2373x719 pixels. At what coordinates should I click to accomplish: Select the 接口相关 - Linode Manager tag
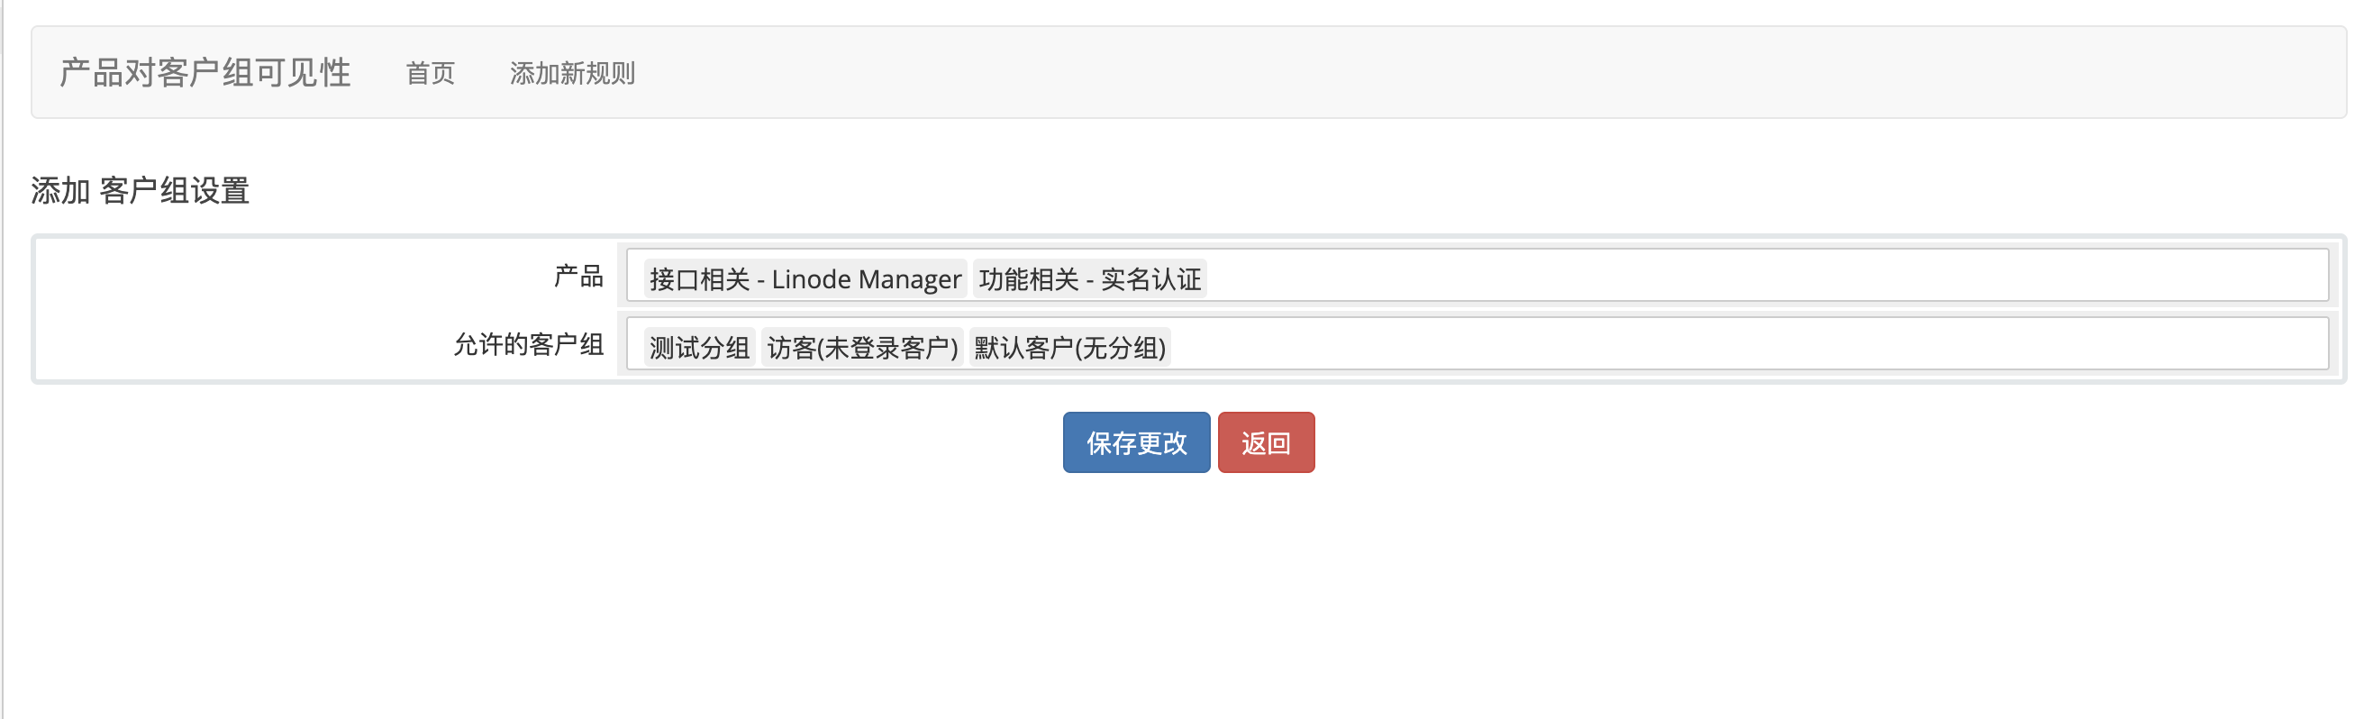(805, 278)
